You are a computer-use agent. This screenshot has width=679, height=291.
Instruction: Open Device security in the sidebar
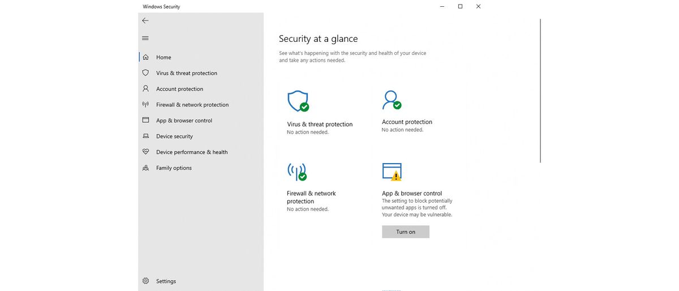tap(201, 136)
